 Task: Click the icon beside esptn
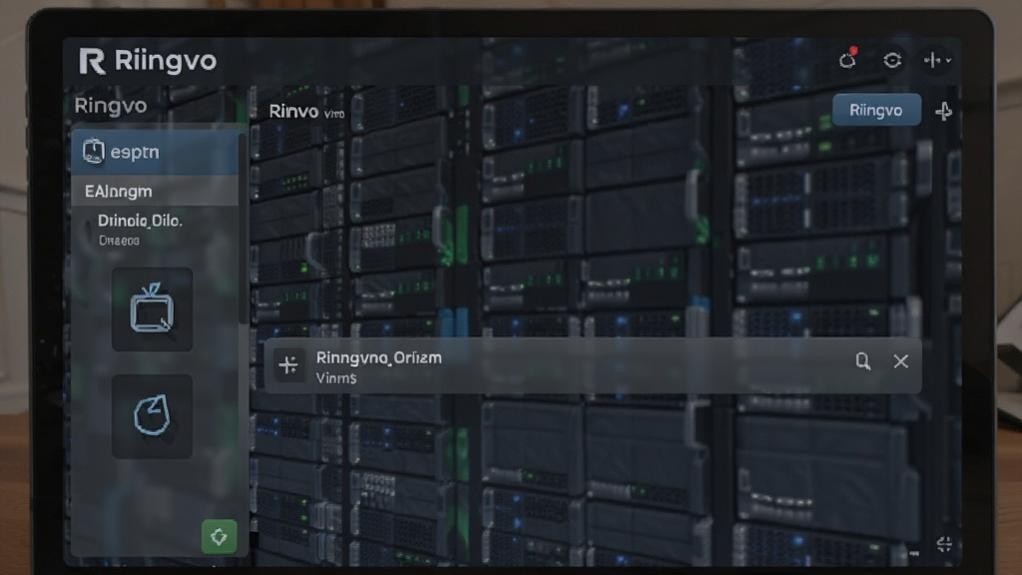click(x=94, y=152)
